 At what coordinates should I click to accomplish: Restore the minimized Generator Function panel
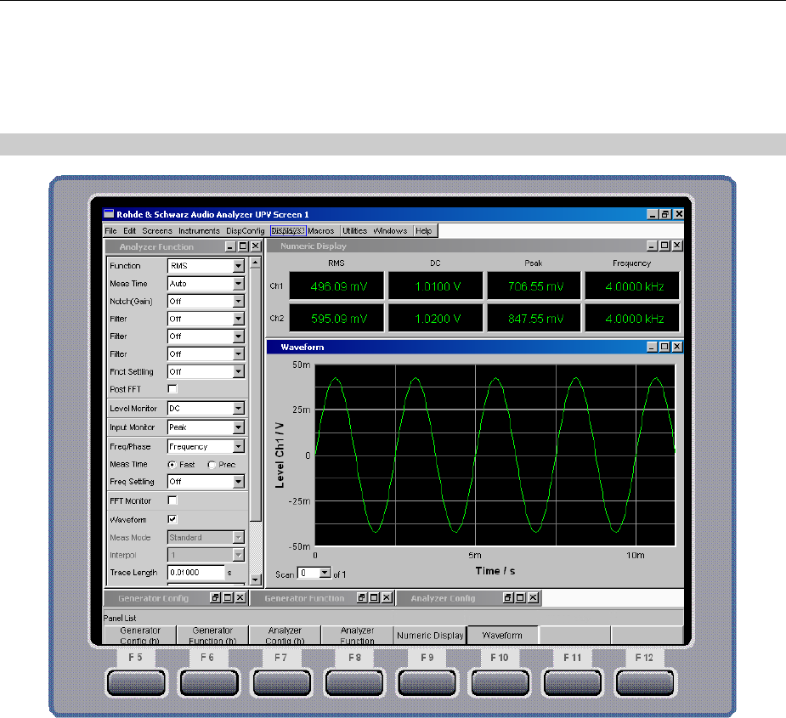pyautogui.click(x=362, y=597)
